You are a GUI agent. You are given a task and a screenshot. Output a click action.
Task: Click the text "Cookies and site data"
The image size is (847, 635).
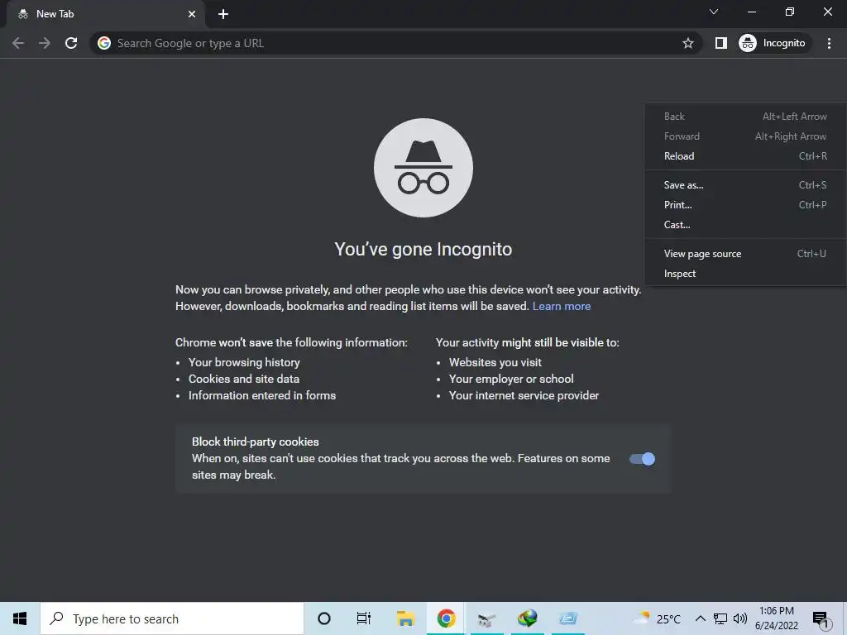click(x=244, y=379)
